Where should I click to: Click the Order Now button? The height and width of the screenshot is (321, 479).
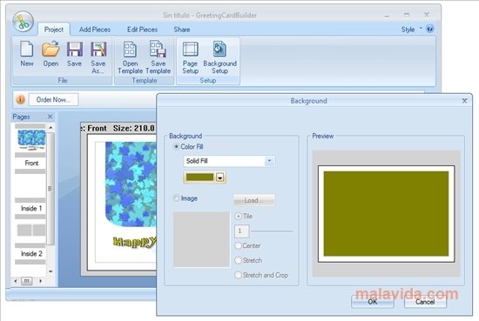pyautogui.click(x=53, y=100)
